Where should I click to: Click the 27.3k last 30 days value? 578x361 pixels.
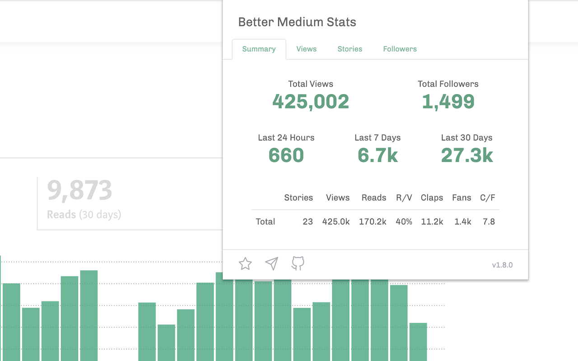click(467, 155)
